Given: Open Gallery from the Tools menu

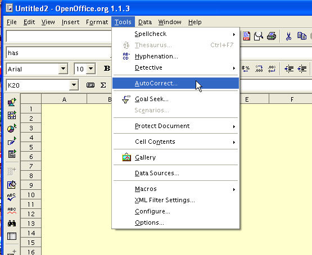Looking at the screenshot, I should pos(176,157).
